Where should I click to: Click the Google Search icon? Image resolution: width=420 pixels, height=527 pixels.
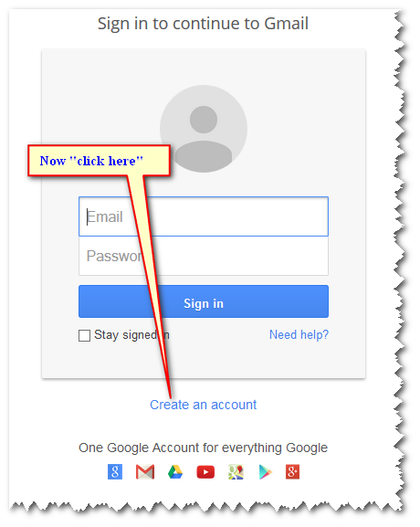[x=115, y=472]
